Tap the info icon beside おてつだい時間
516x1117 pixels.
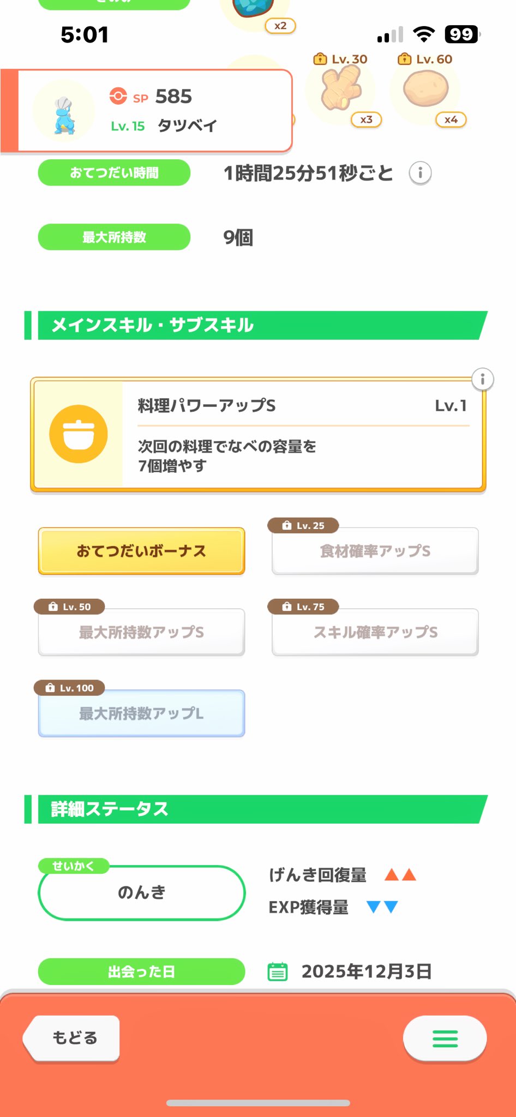[x=420, y=173]
